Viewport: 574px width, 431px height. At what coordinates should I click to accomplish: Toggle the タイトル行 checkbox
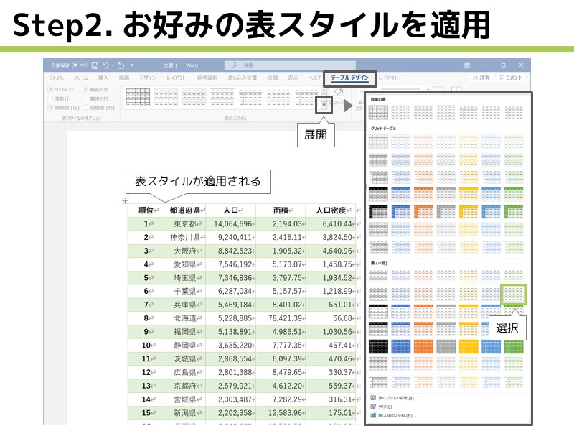[x=50, y=88]
